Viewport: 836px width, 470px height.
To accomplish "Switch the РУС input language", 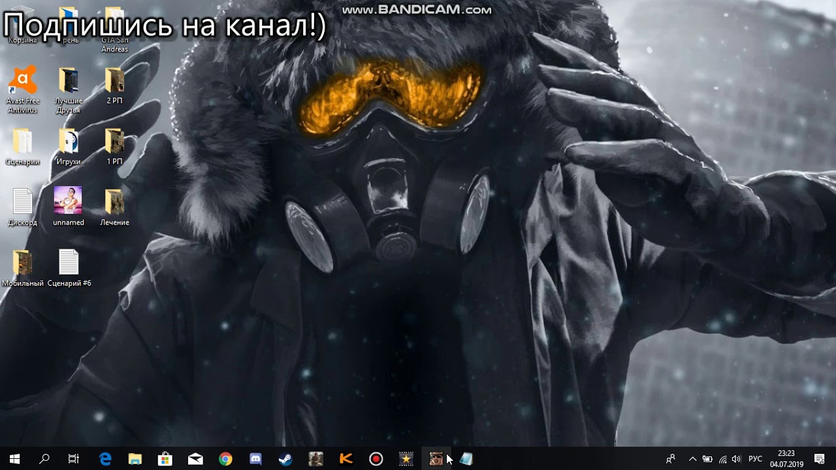I will [x=755, y=459].
